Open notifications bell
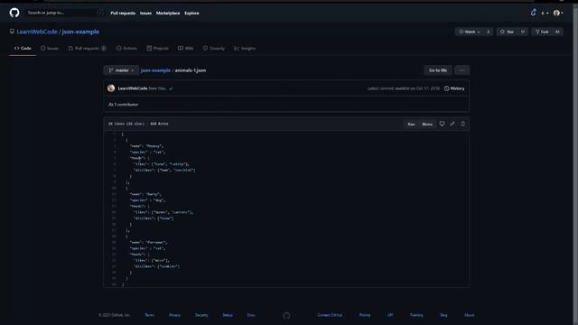This screenshot has width=578, height=325. click(x=533, y=13)
